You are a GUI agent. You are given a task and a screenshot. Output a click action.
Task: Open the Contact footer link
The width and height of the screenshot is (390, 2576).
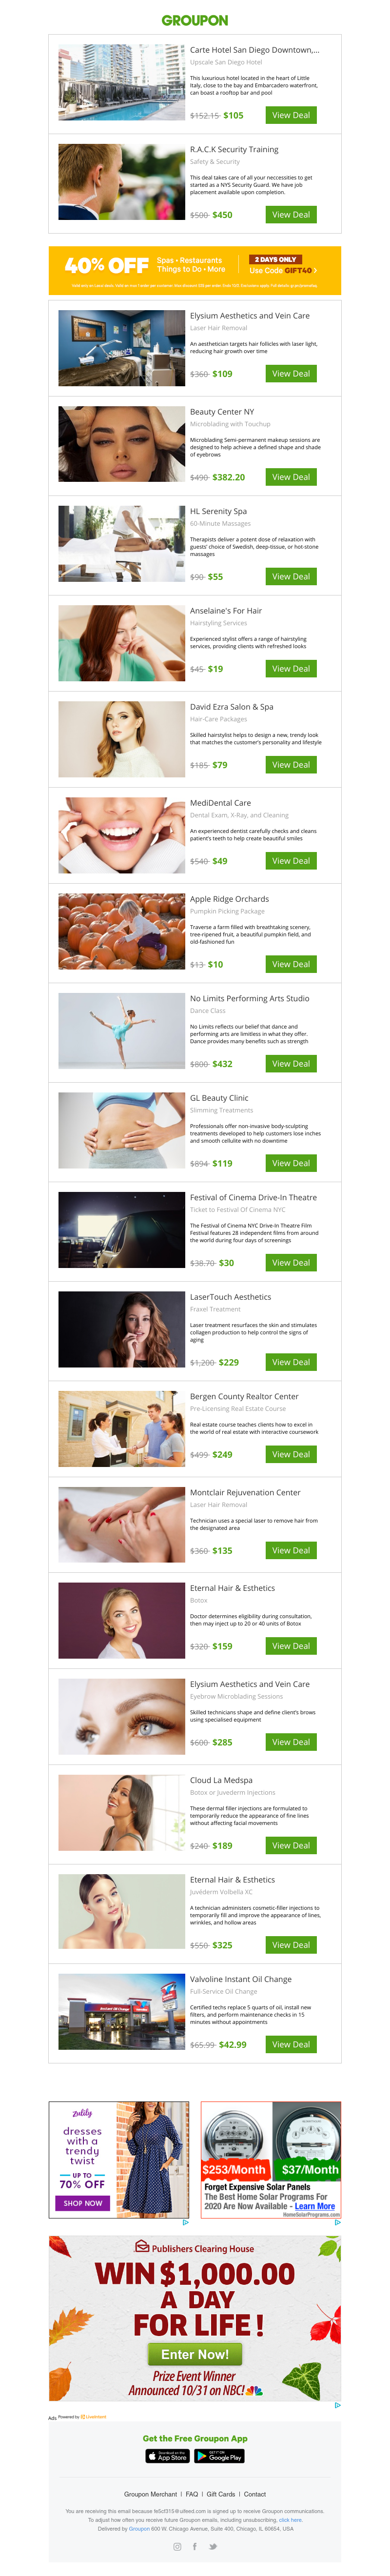[x=255, y=2494]
